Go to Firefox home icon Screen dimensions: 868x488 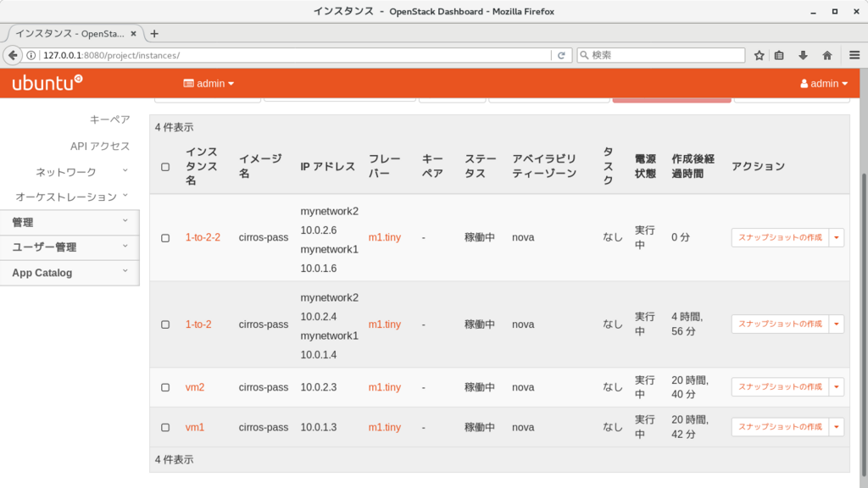[827, 55]
